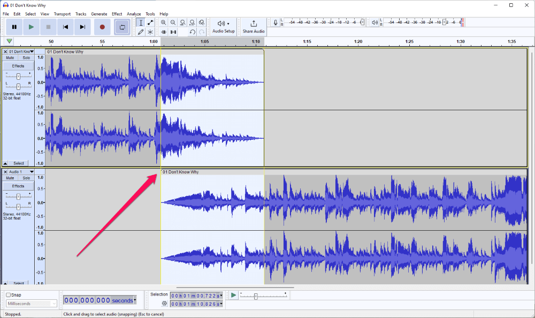
Task: Click the Selection settings gear icon
Action: (164, 304)
